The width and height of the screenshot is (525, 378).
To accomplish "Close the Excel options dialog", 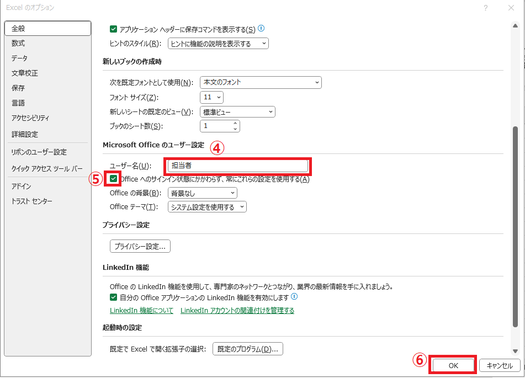I will click(511, 8).
